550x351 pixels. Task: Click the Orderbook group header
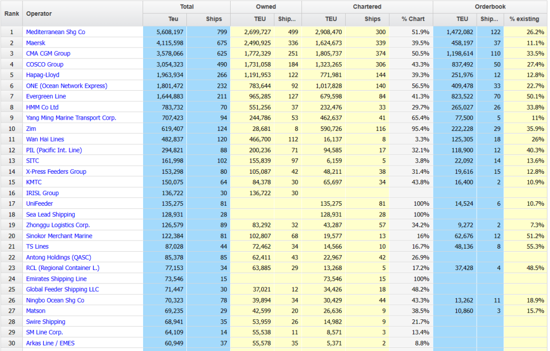[490, 7]
